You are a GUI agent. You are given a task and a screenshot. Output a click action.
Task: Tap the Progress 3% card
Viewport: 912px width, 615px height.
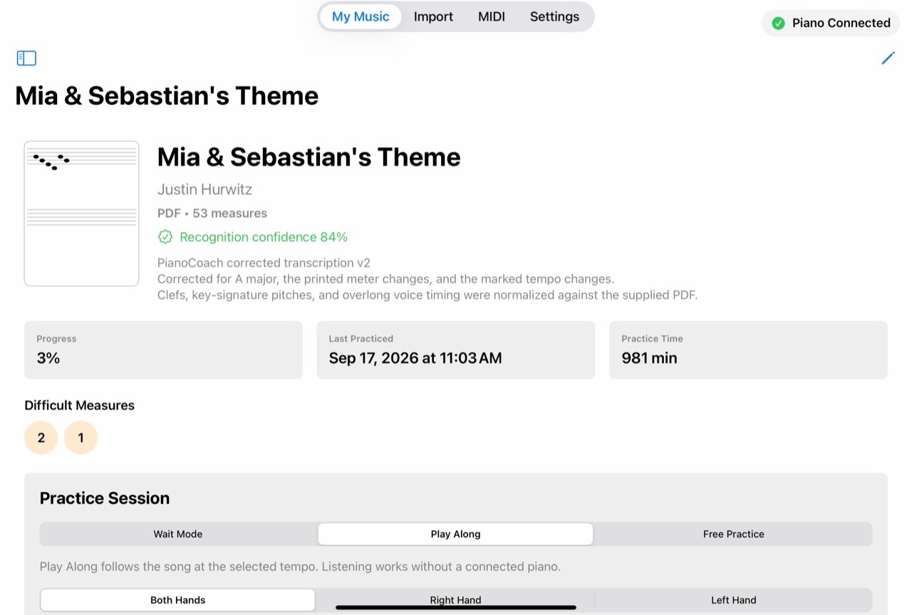[x=163, y=349]
